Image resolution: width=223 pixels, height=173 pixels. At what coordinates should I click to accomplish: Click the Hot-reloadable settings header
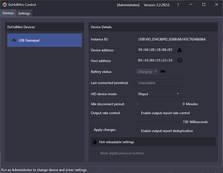point(153,142)
